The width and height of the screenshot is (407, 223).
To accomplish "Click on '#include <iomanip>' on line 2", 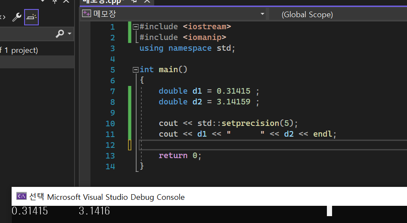I will 183,37.
